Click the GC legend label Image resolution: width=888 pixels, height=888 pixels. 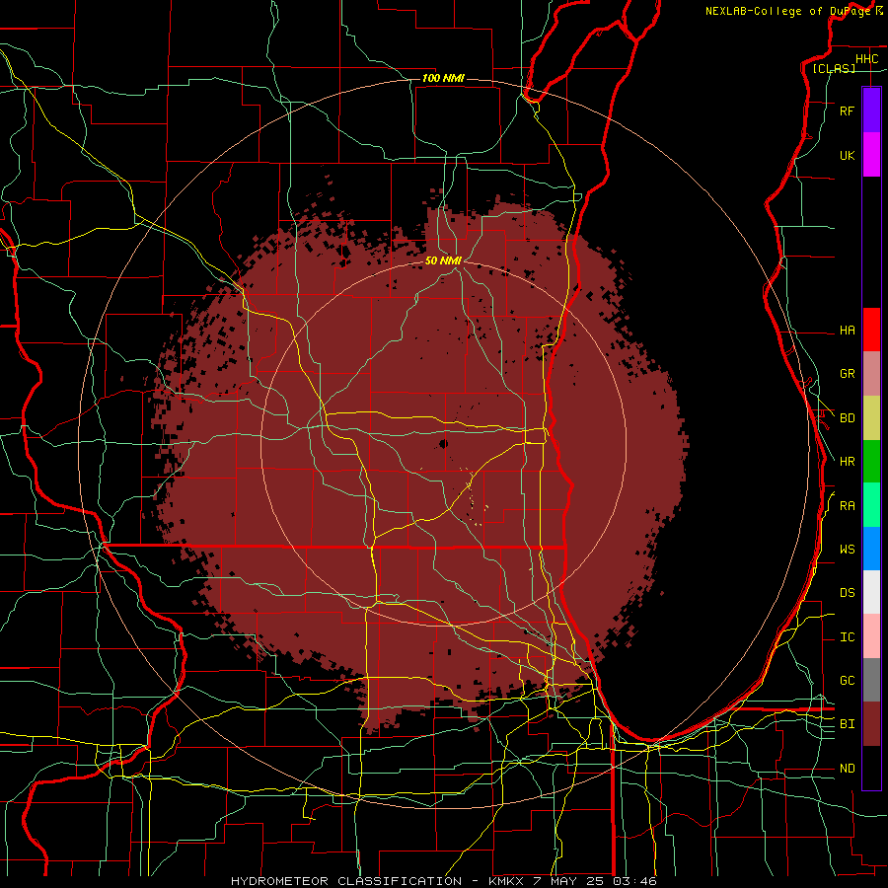[847, 680]
